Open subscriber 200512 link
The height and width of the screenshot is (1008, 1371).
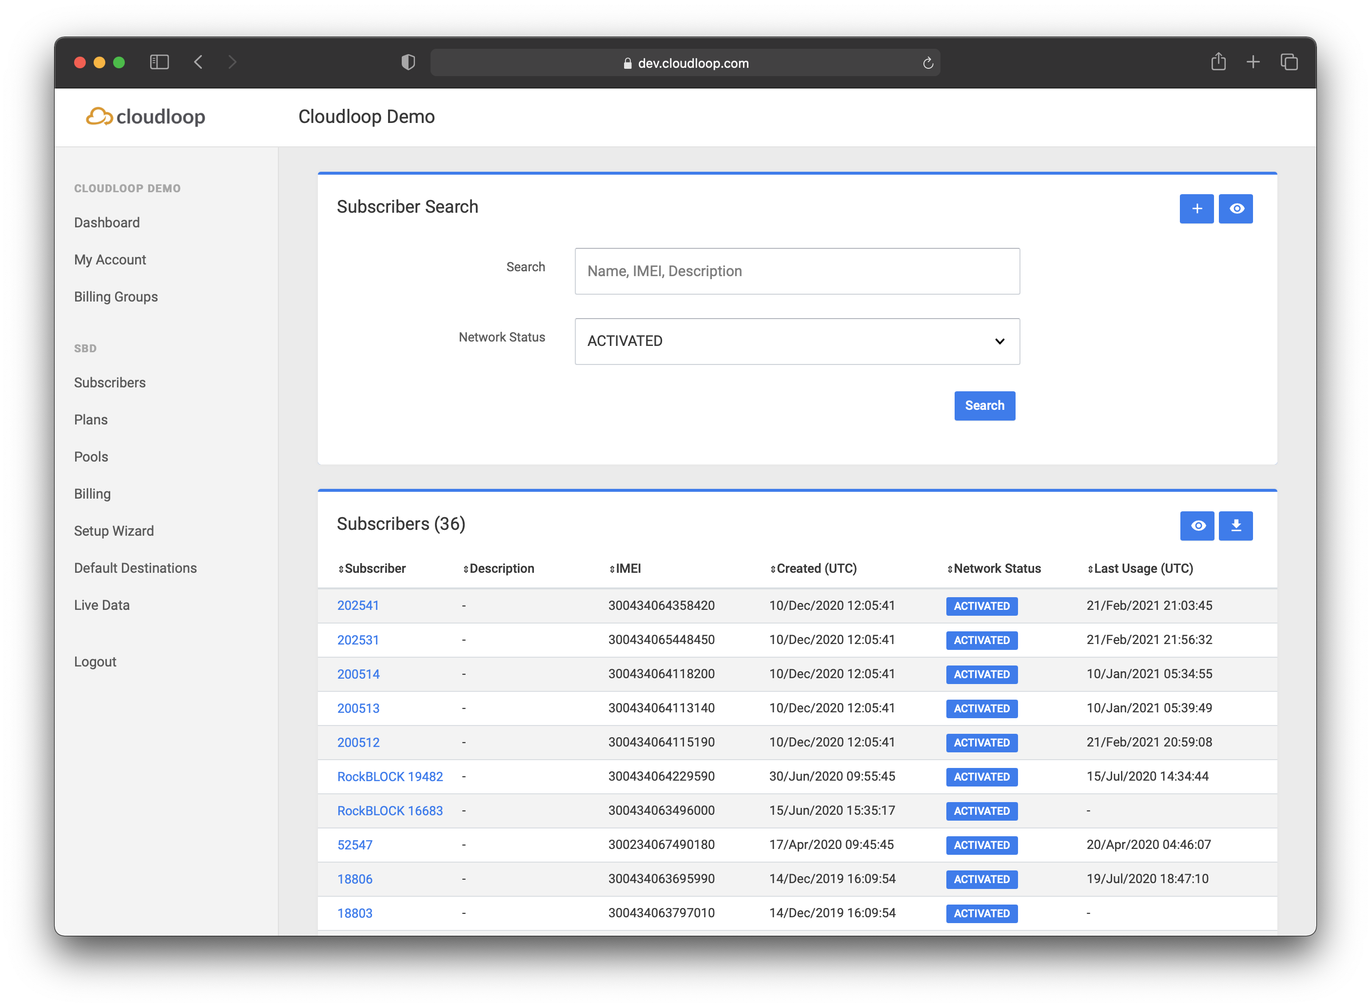click(x=358, y=743)
